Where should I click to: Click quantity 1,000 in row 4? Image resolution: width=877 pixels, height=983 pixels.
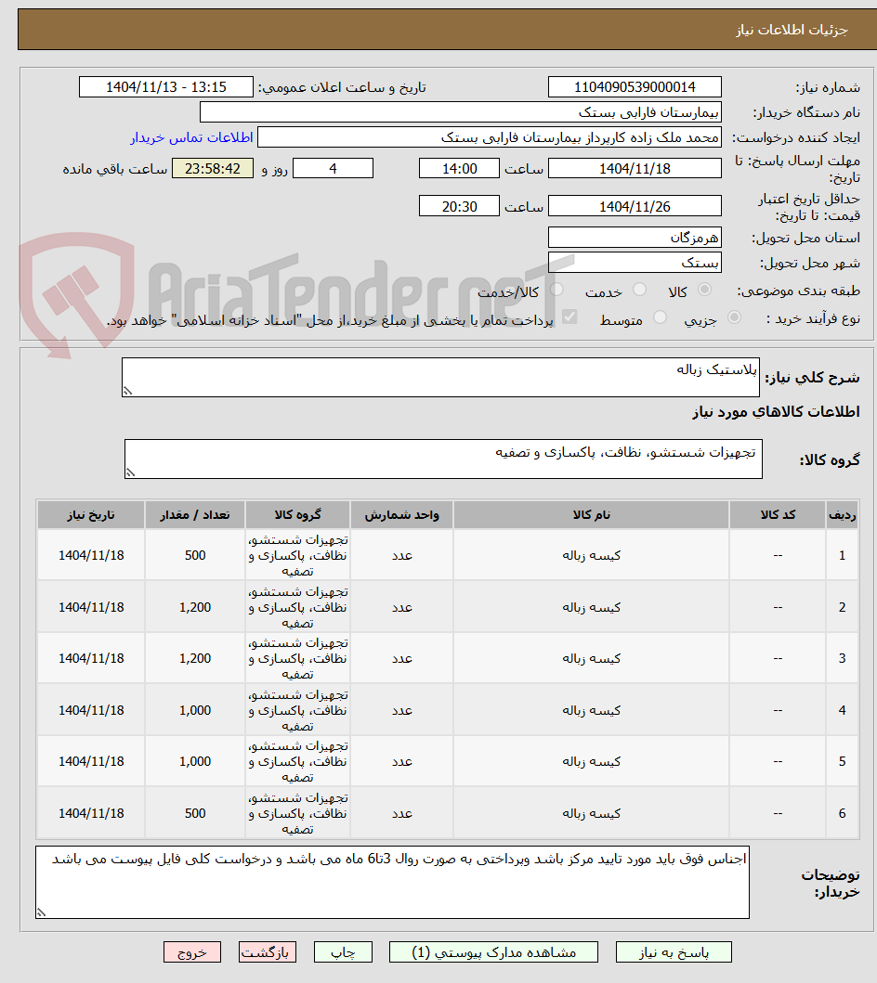click(x=195, y=711)
